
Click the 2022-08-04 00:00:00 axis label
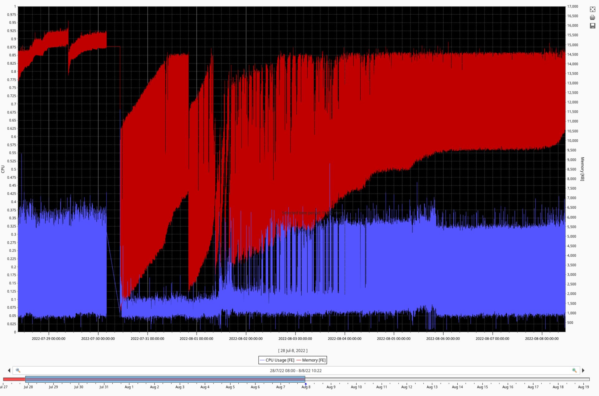tap(344, 339)
